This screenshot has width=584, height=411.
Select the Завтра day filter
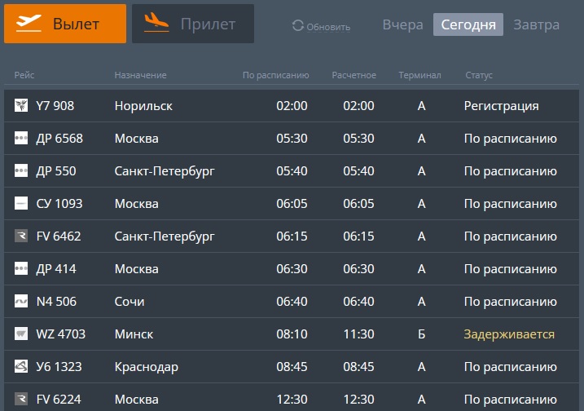(x=536, y=24)
